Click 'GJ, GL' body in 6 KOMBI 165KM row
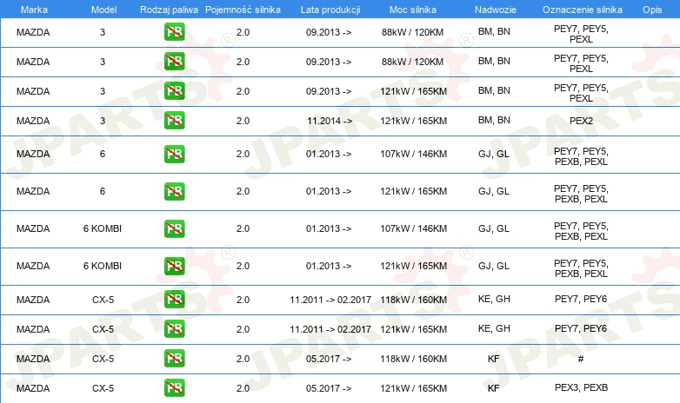 tap(494, 266)
